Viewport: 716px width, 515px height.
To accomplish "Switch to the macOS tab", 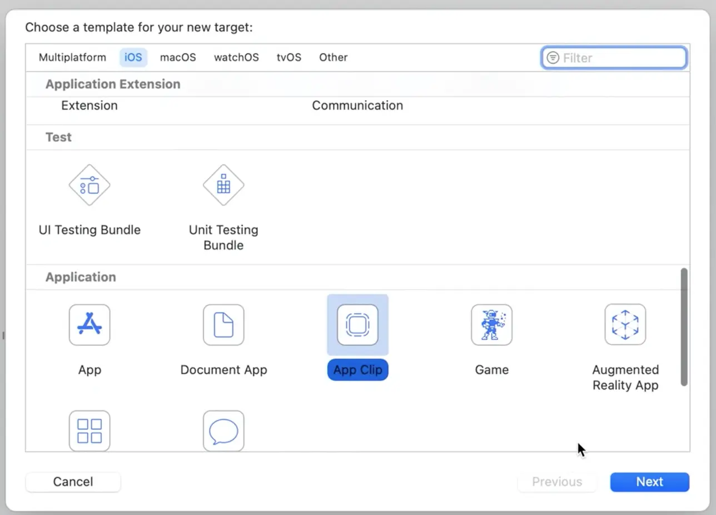I will 178,57.
